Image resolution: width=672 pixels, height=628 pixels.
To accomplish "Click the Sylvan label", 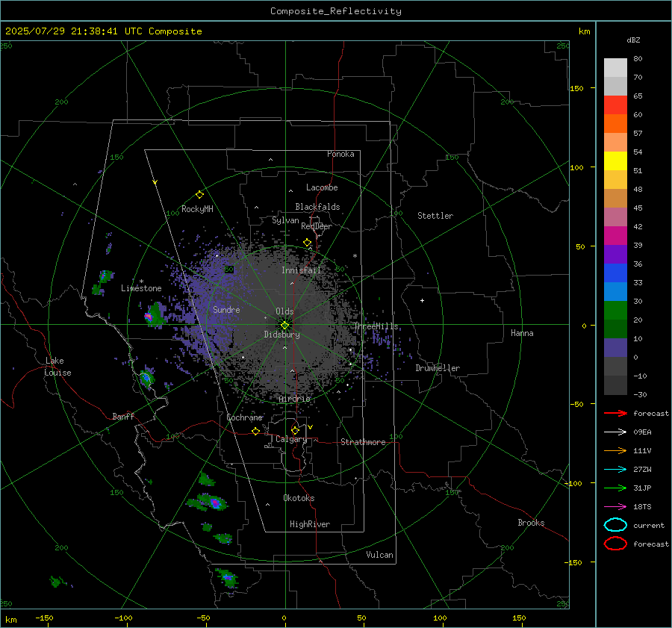I will coord(285,220).
